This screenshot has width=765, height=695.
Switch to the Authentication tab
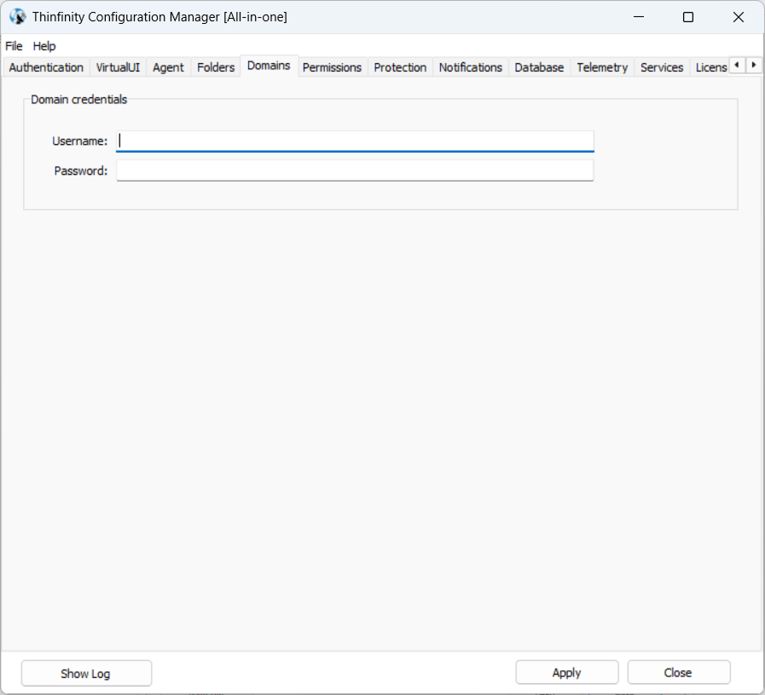tap(46, 67)
